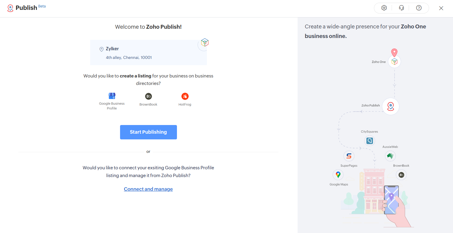The height and width of the screenshot is (233, 453).
Task: Click the SuperPages label in the diagram
Action: click(x=349, y=165)
